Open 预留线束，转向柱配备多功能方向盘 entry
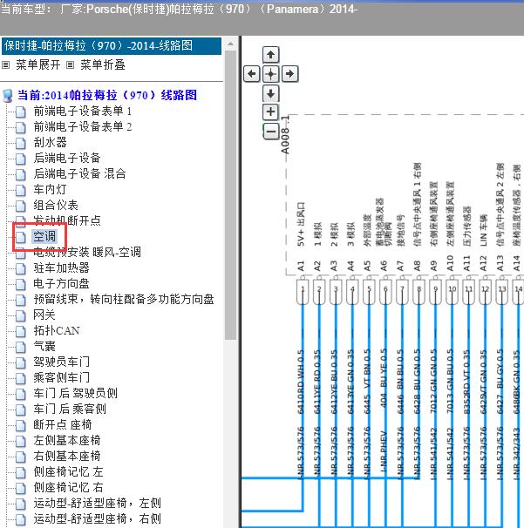 124,300
